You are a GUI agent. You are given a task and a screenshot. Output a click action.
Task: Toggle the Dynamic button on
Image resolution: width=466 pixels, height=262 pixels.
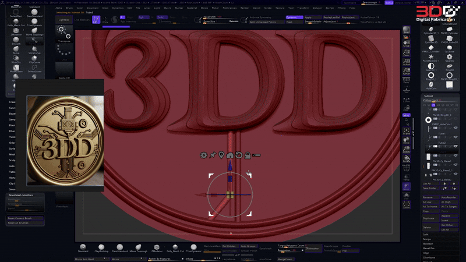294,17
